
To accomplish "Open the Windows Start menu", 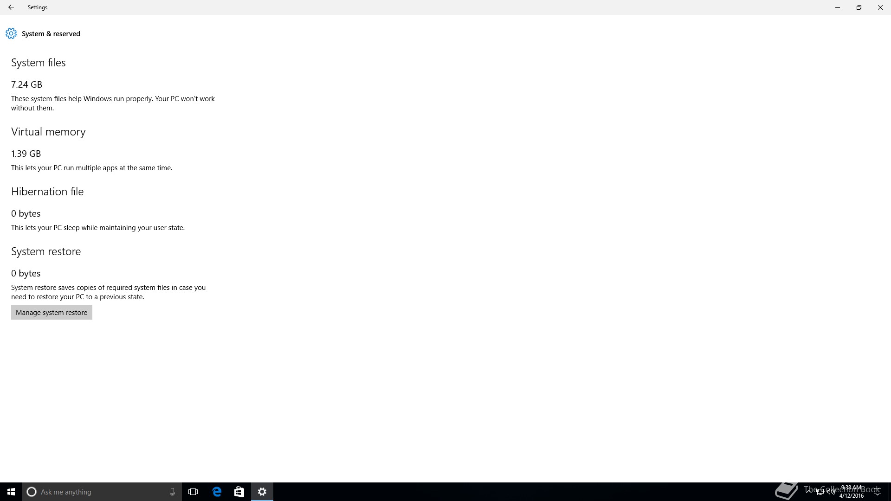I will pyautogui.click(x=11, y=492).
